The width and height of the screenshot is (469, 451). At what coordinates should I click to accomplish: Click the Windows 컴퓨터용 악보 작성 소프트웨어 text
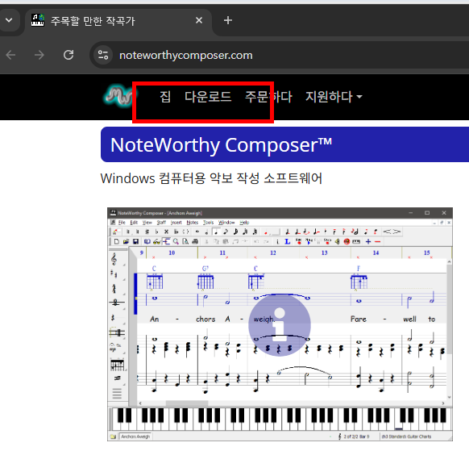coord(211,178)
